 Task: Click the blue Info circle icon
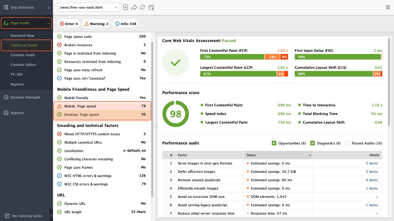[x=117, y=24]
